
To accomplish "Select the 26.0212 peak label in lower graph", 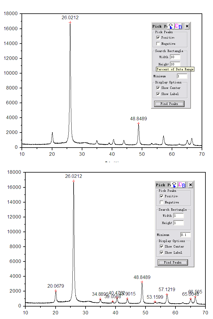I will 74,176.
